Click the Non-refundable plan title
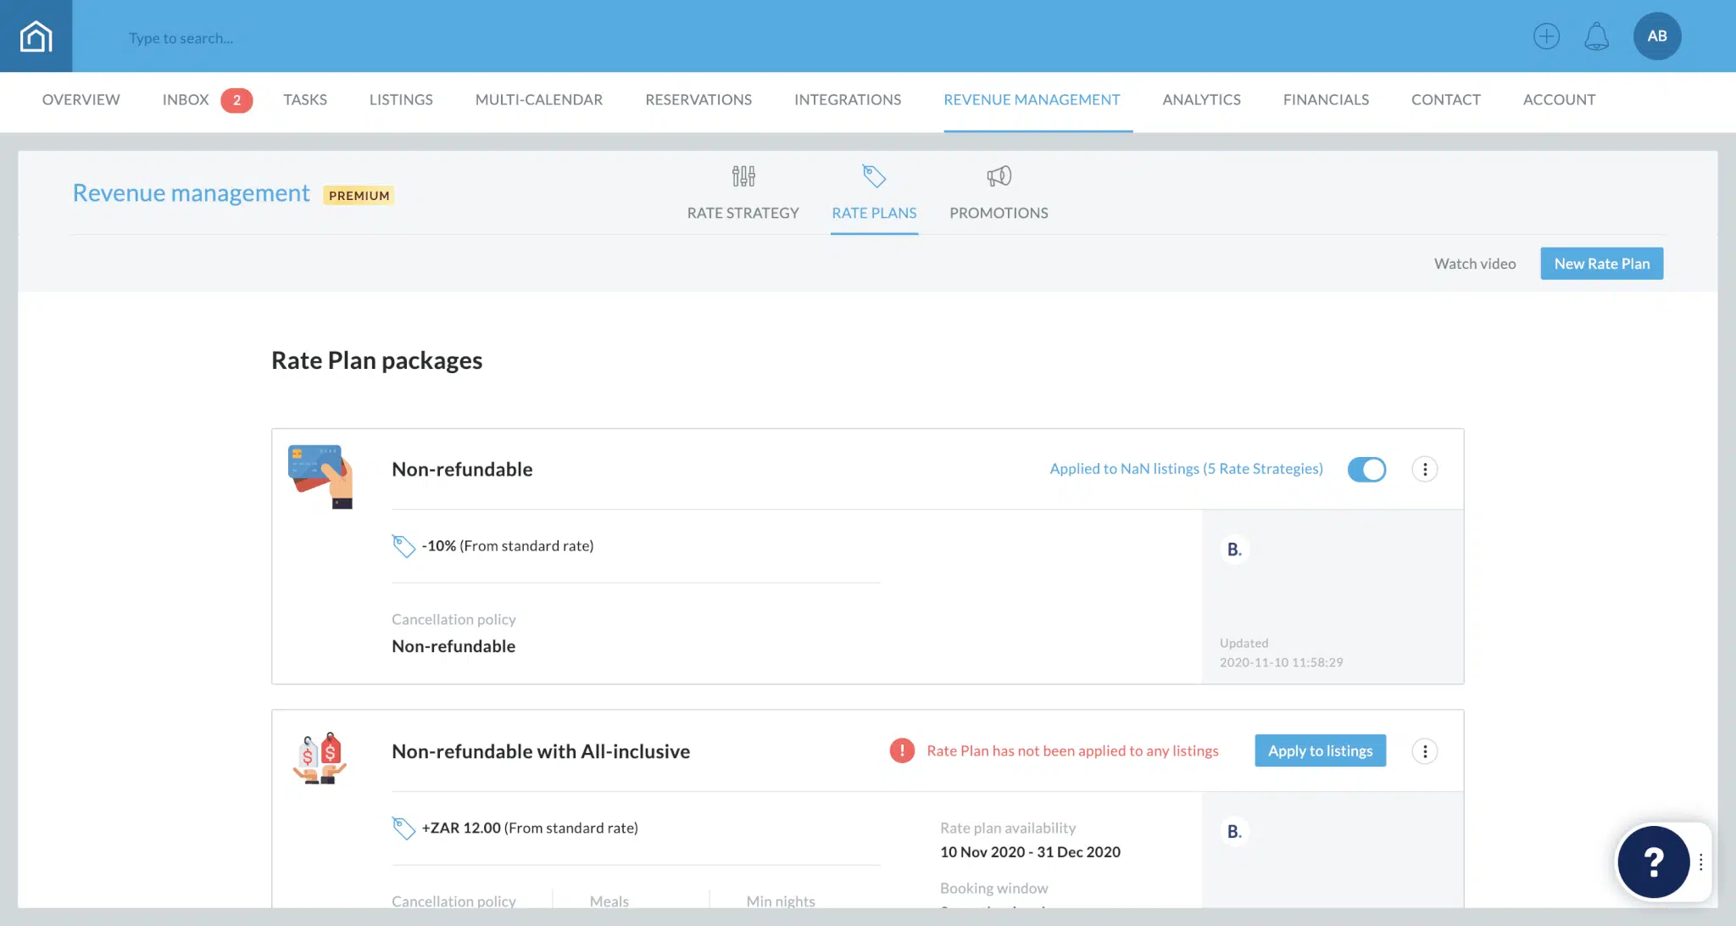 pos(462,469)
